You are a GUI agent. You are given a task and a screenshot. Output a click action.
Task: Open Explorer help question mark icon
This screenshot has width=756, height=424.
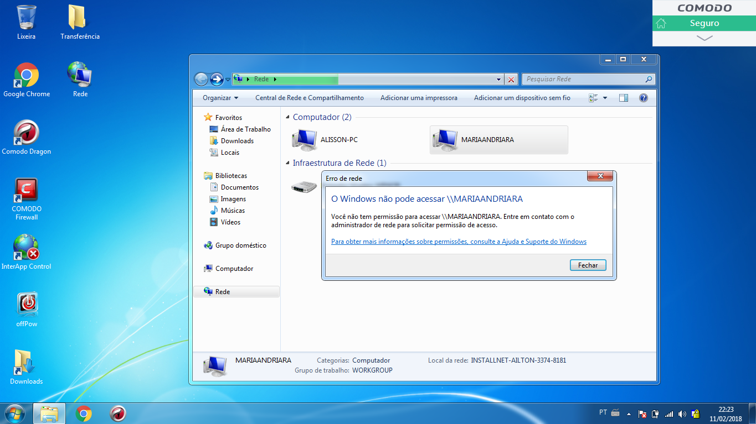(644, 98)
